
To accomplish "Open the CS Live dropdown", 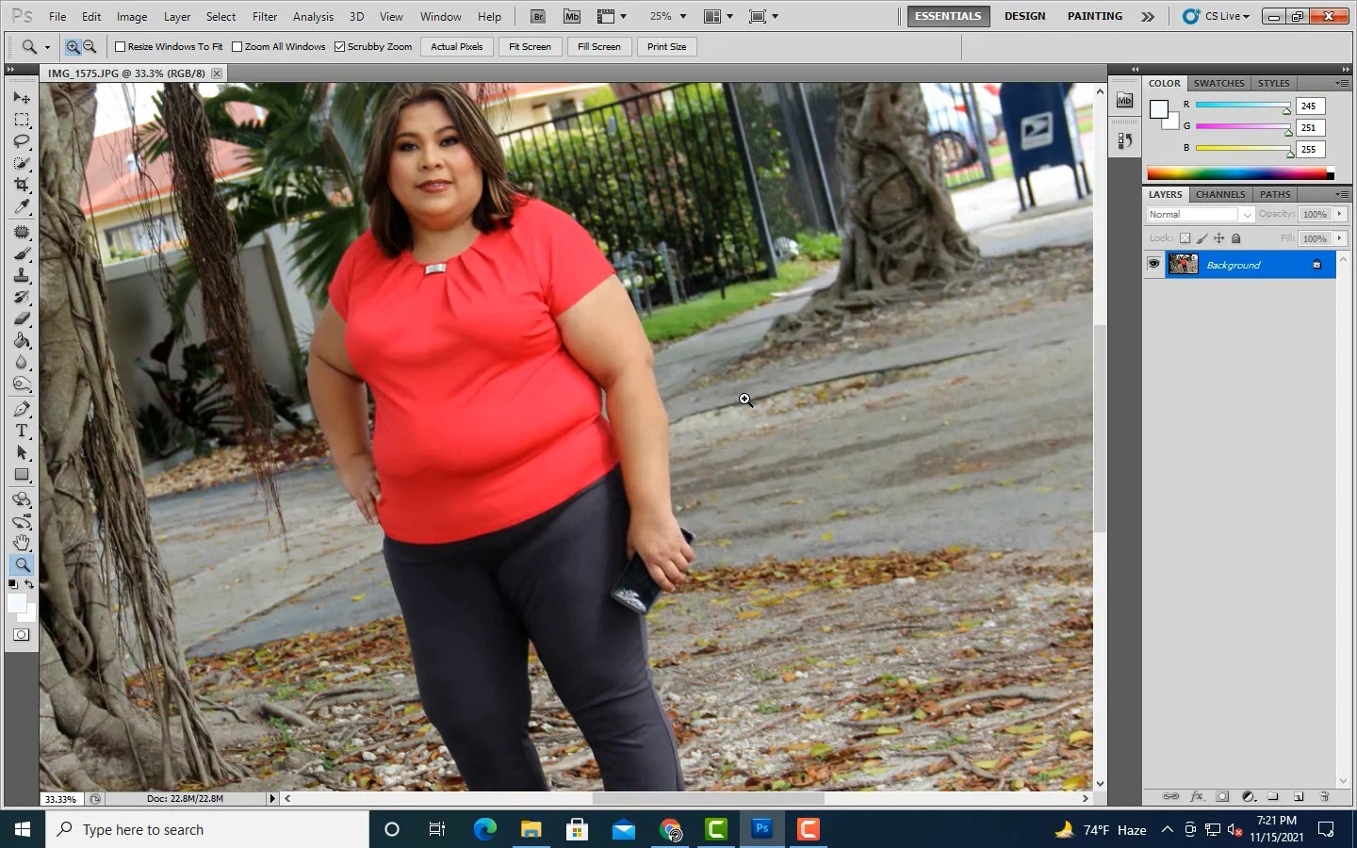I will tap(1217, 16).
